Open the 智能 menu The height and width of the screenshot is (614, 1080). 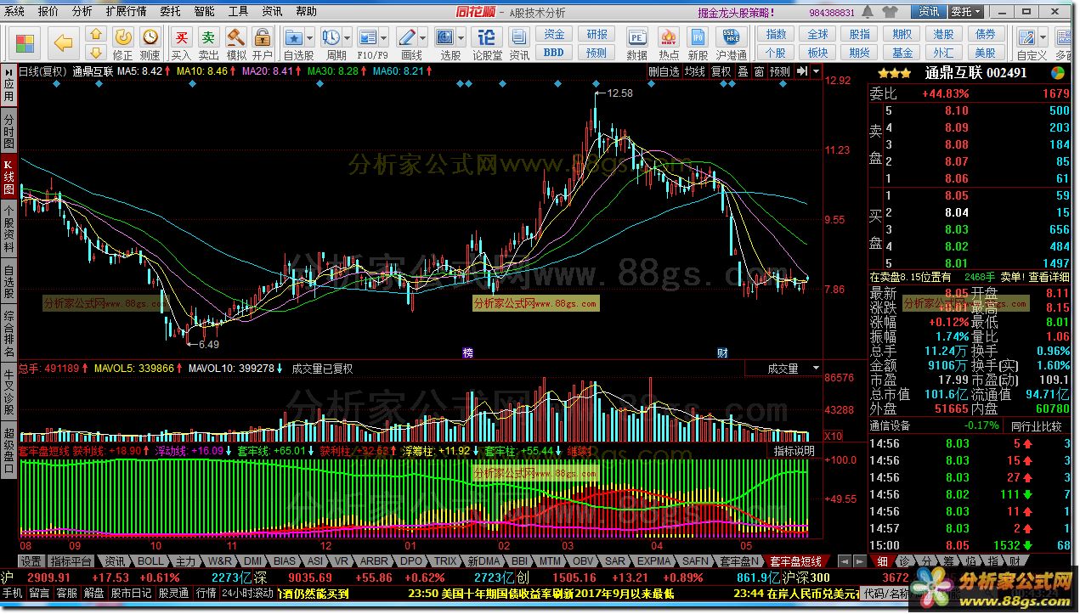click(x=204, y=12)
